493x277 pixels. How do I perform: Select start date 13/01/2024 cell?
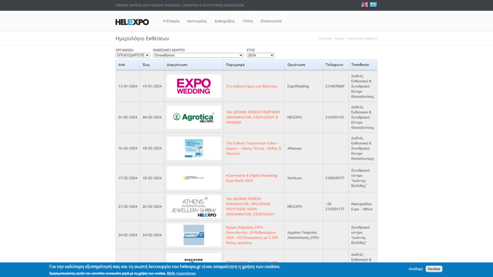tap(128, 86)
